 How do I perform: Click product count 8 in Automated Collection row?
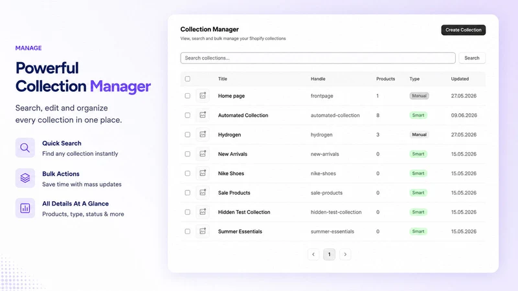(377, 115)
